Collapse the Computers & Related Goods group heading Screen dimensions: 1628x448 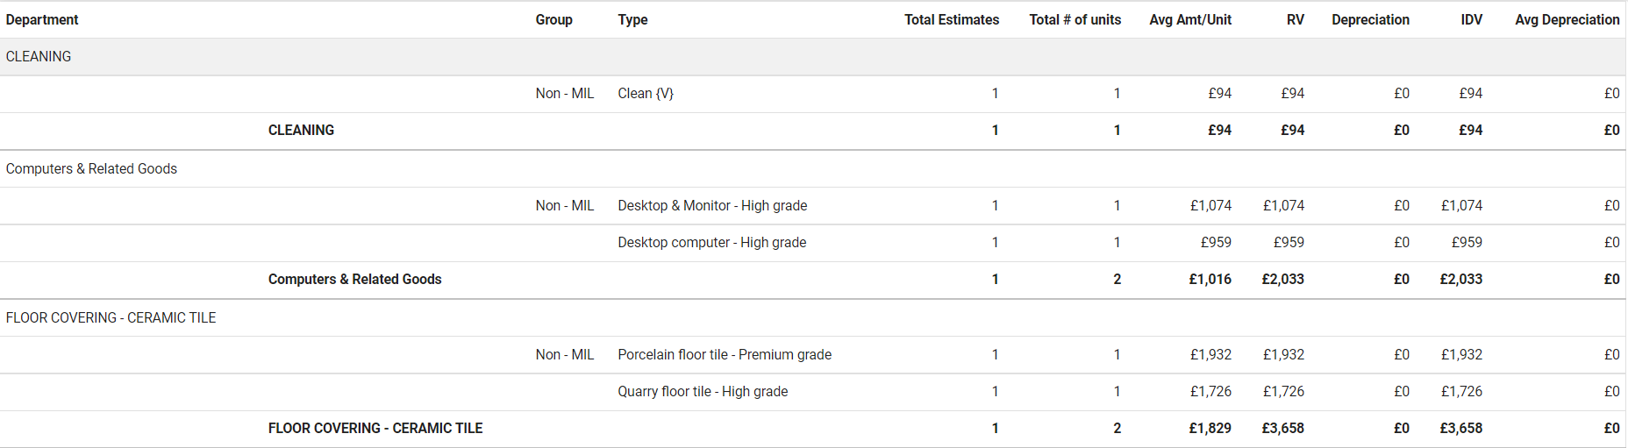[x=91, y=168]
